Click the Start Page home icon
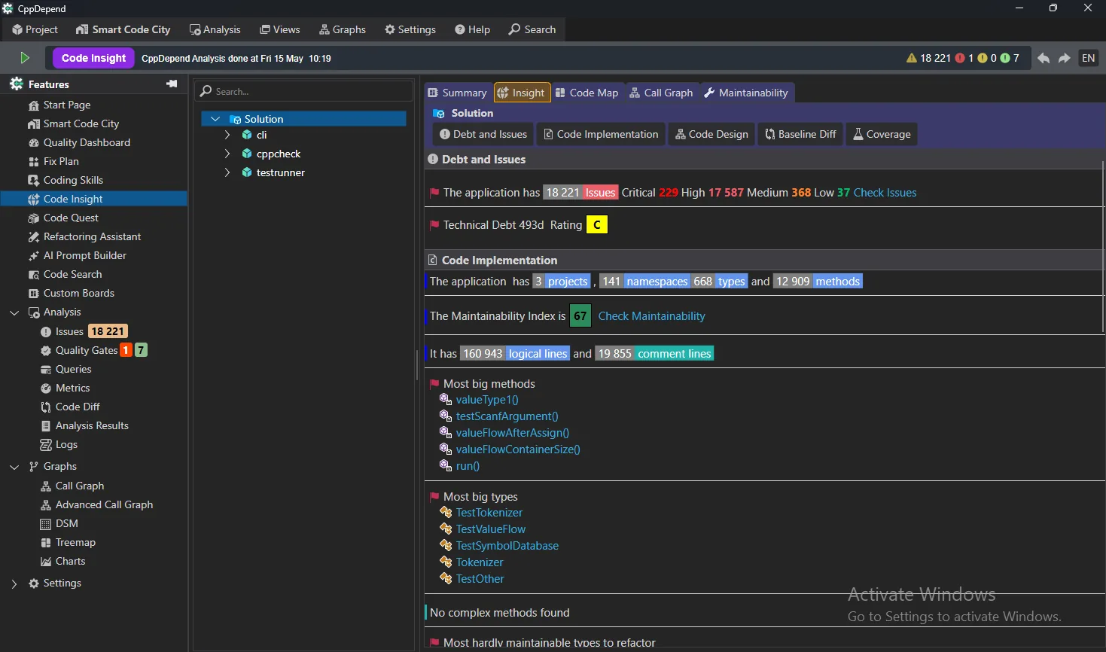Screen dimensions: 1106x652 point(33,105)
